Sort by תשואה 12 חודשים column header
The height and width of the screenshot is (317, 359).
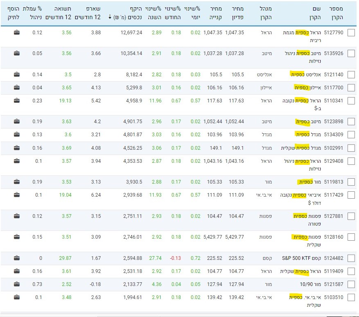(58, 13)
